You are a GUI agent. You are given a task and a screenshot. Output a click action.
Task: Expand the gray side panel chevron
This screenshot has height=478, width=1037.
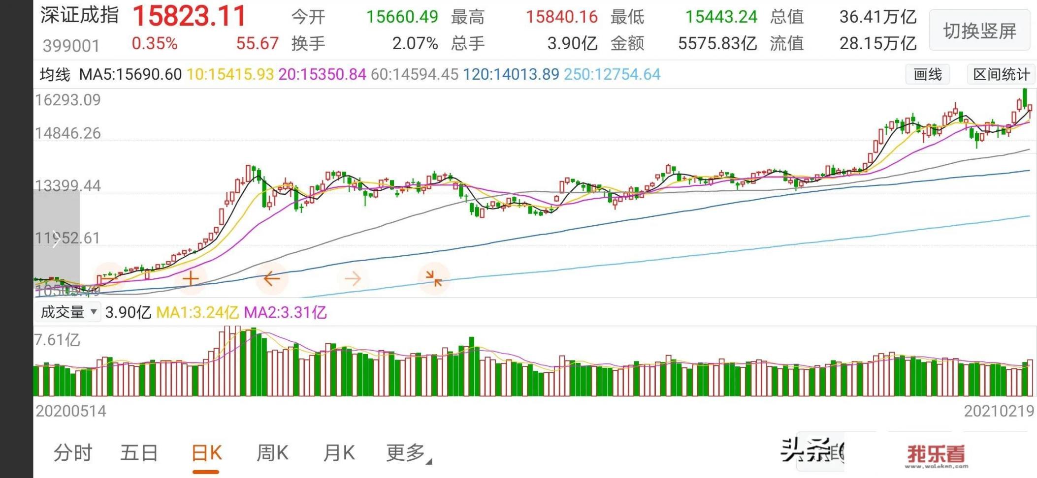tap(56, 240)
